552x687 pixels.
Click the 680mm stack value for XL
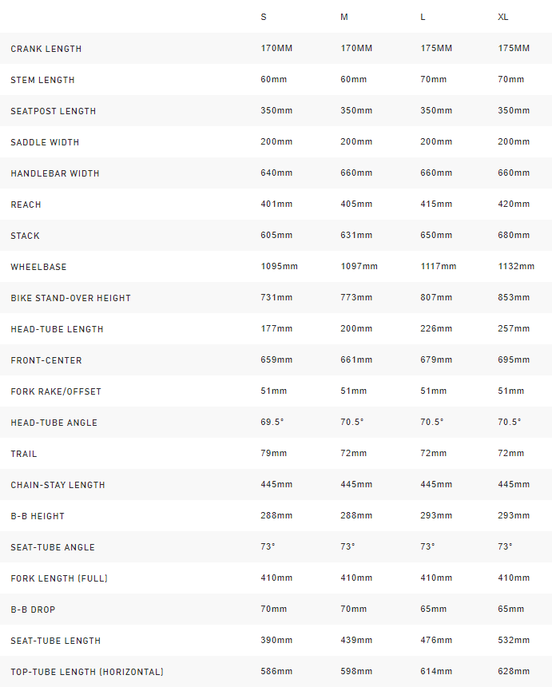coord(514,236)
